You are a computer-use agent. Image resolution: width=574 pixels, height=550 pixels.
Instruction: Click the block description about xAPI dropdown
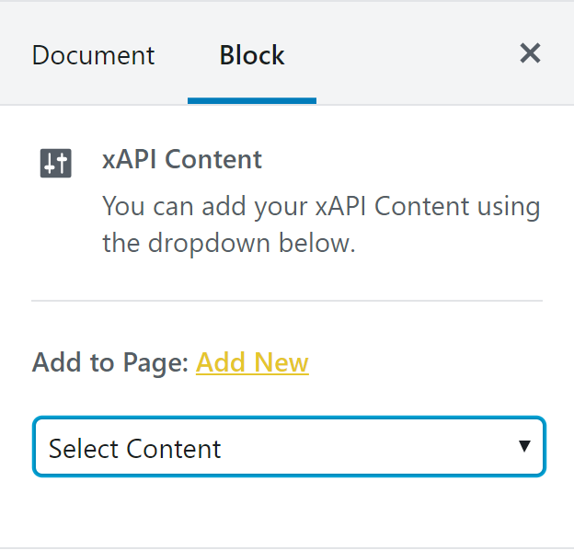click(x=321, y=223)
